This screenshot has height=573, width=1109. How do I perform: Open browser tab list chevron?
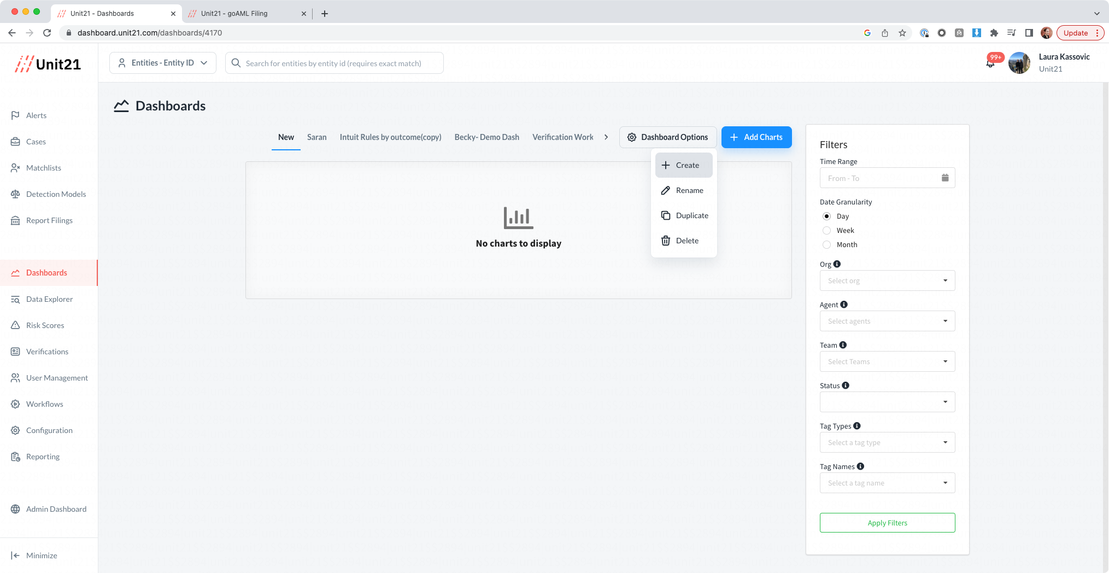tap(1096, 14)
